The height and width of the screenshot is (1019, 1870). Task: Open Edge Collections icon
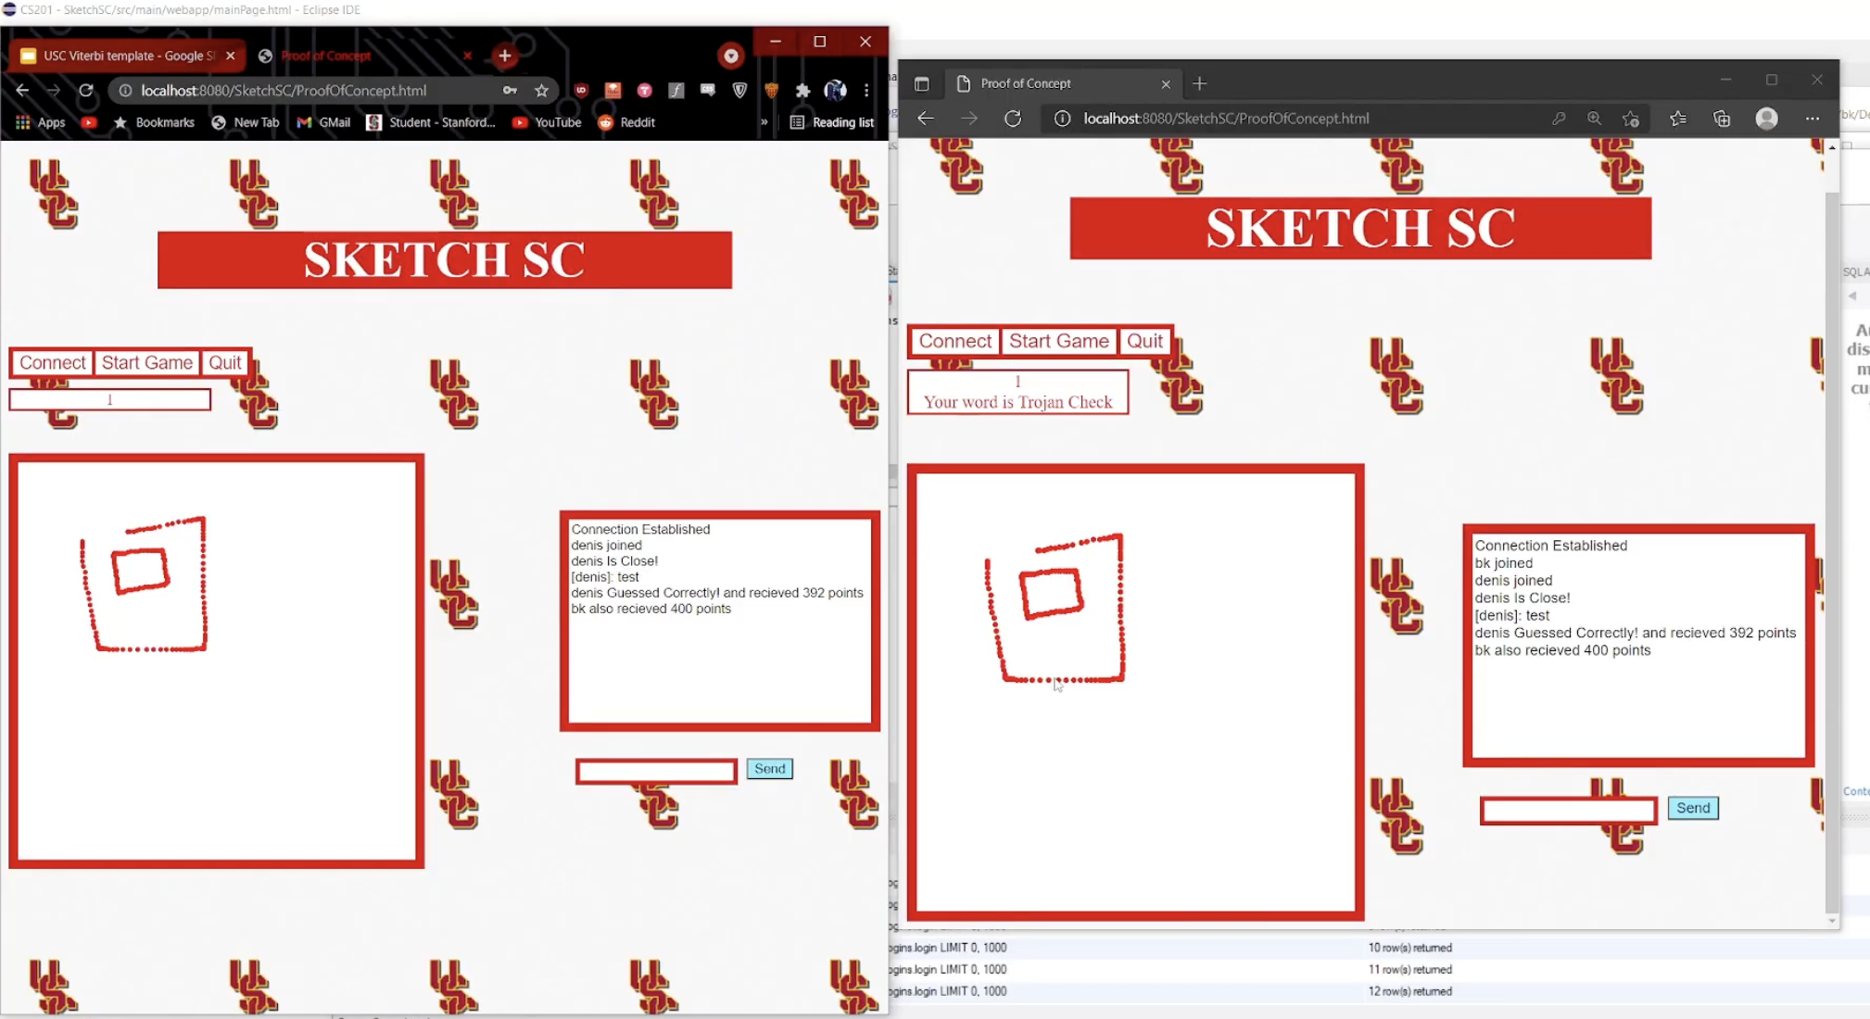pyautogui.click(x=1722, y=119)
